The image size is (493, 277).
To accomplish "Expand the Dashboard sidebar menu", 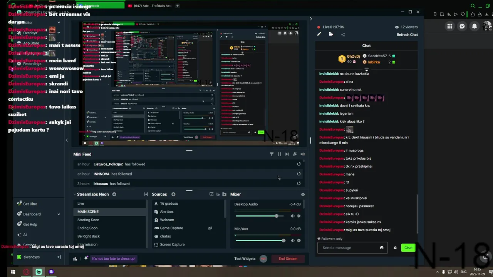I will point(59,214).
